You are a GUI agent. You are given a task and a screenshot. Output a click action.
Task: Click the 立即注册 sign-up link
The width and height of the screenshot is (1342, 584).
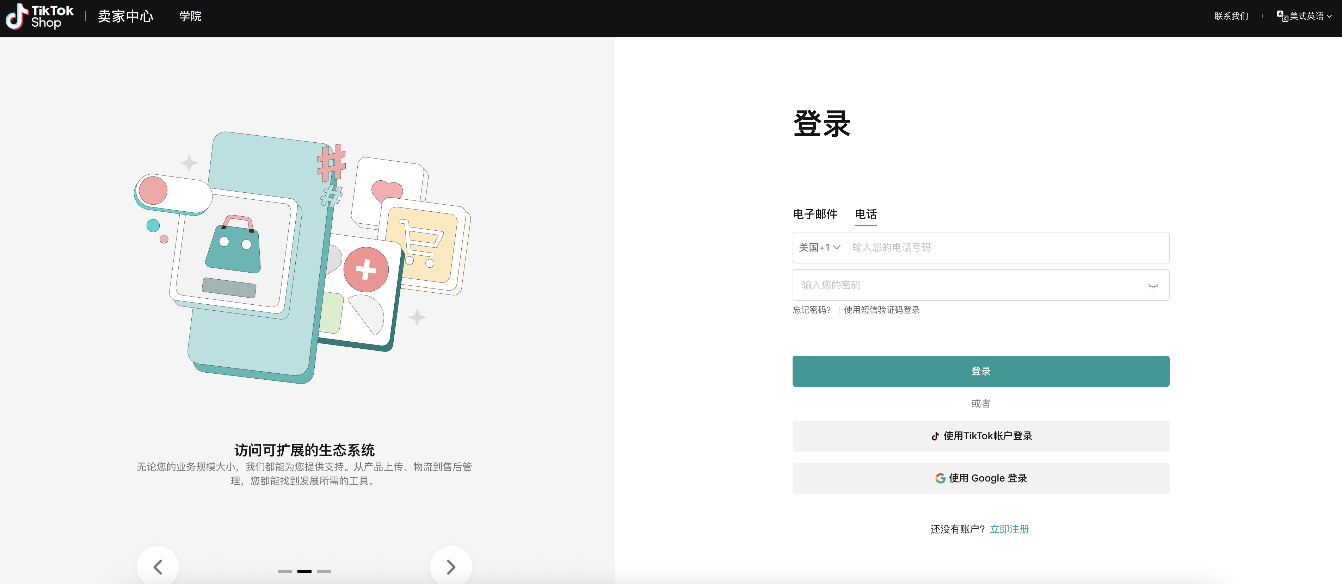pos(1009,529)
